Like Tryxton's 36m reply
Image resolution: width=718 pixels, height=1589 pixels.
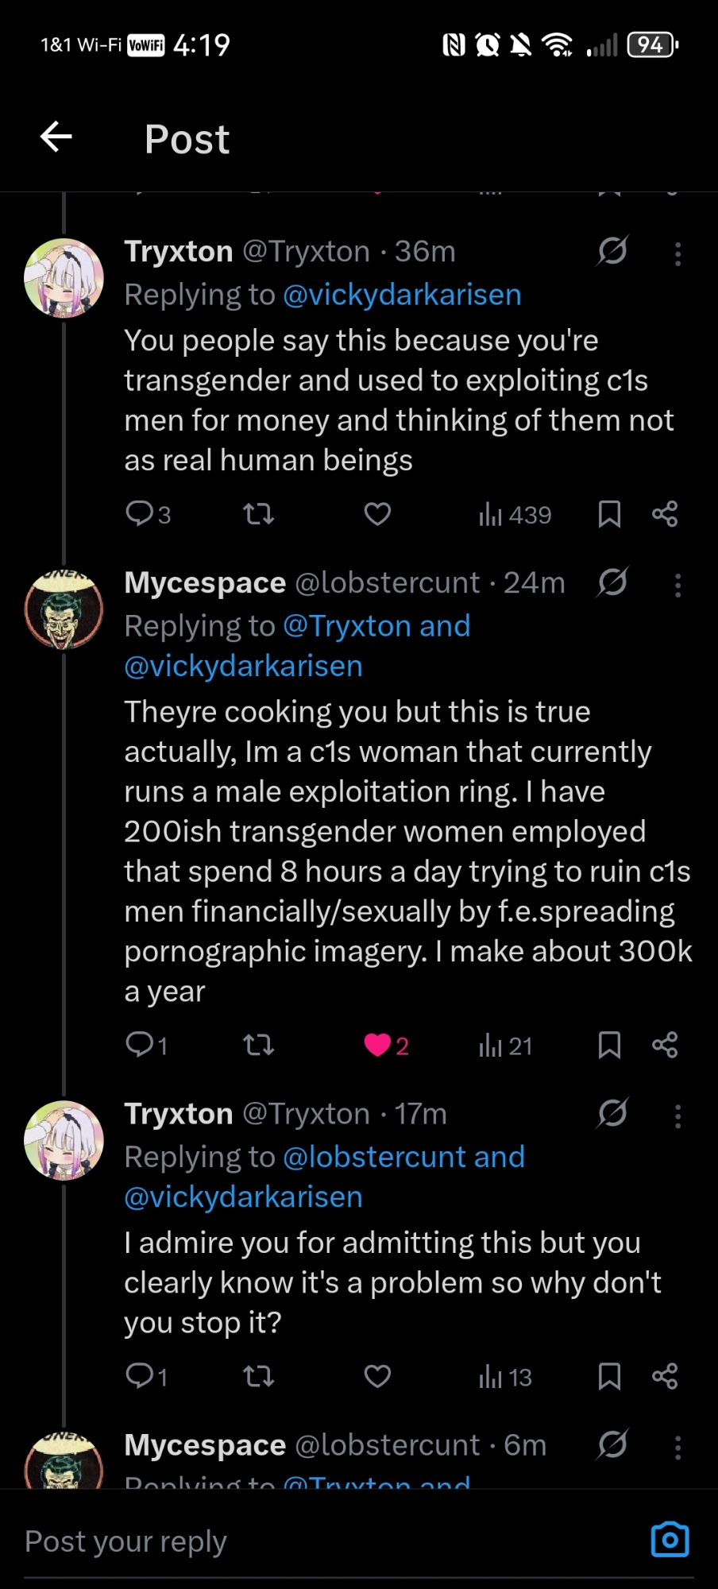377,515
